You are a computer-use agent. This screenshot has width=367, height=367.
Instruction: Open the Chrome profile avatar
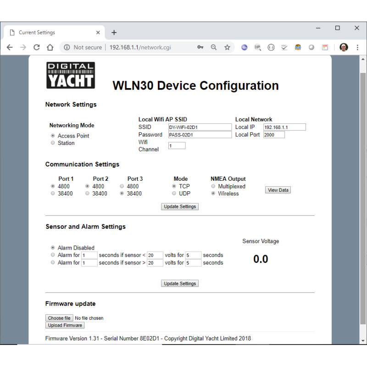(x=344, y=47)
